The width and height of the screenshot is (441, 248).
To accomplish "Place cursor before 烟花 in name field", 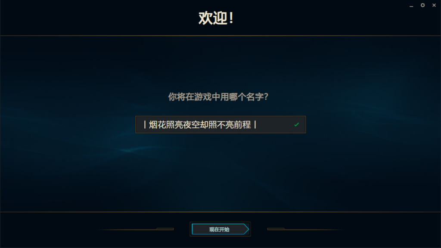I will [x=149, y=125].
